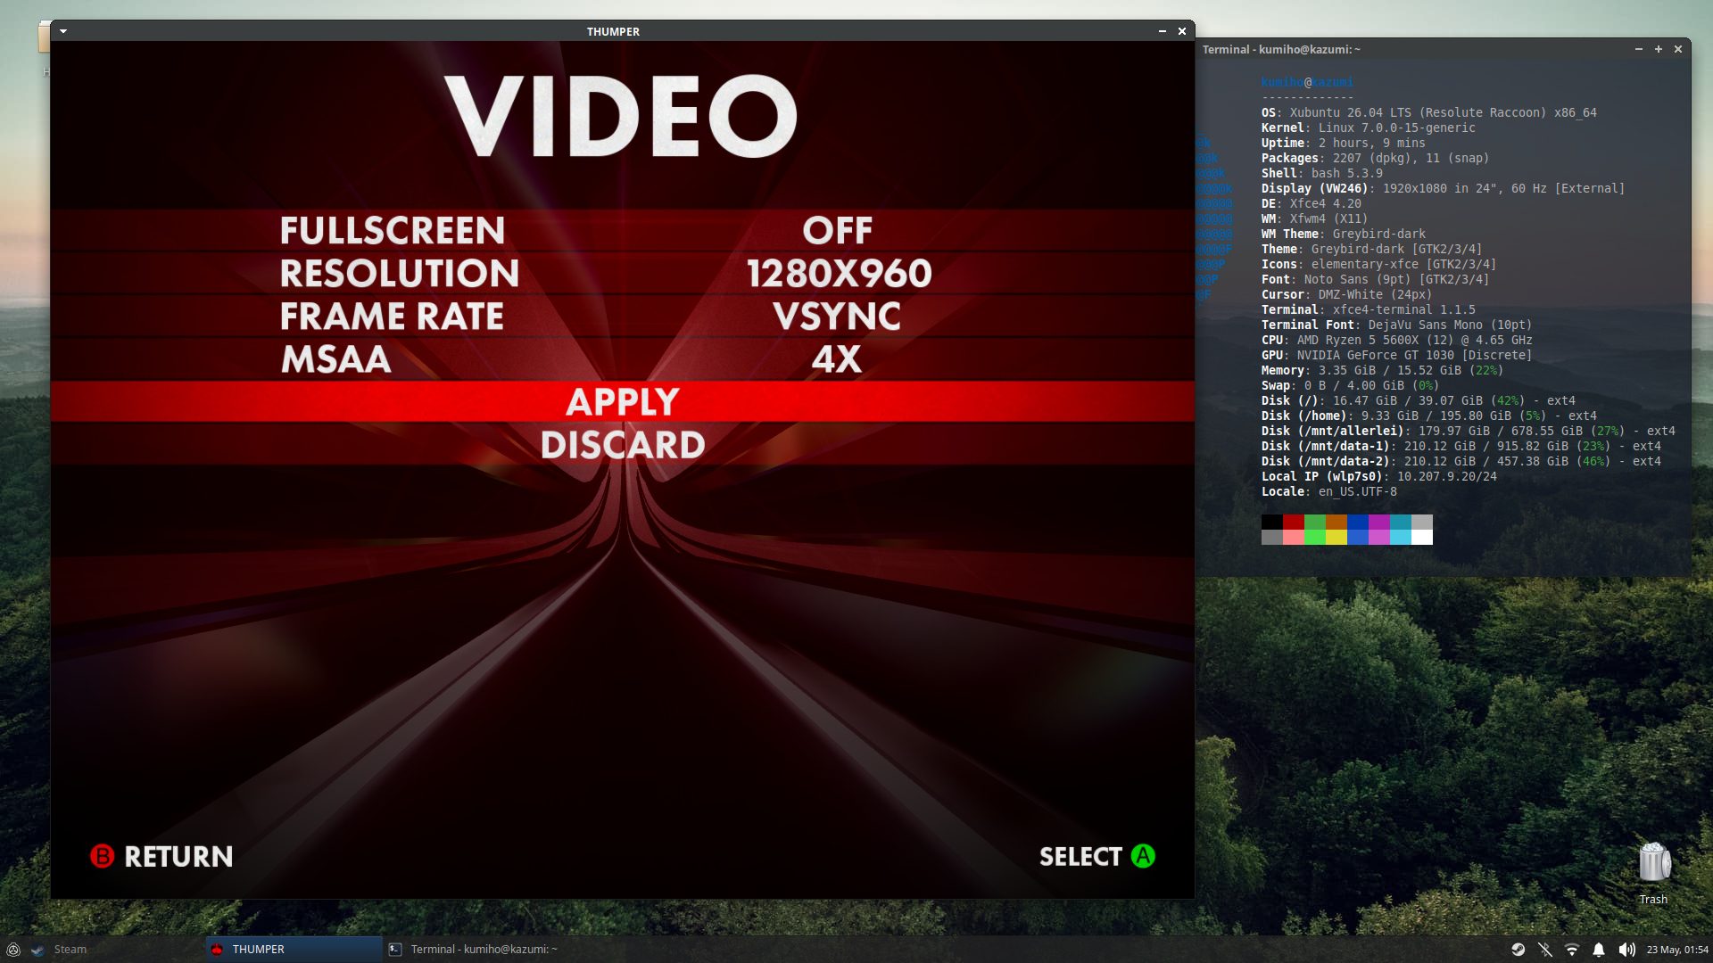The width and height of the screenshot is (1713, 963).
Task: Click the 'Local IP (wlp7s0)' line
Action: pyautogui.click(x=1378, y=476)
